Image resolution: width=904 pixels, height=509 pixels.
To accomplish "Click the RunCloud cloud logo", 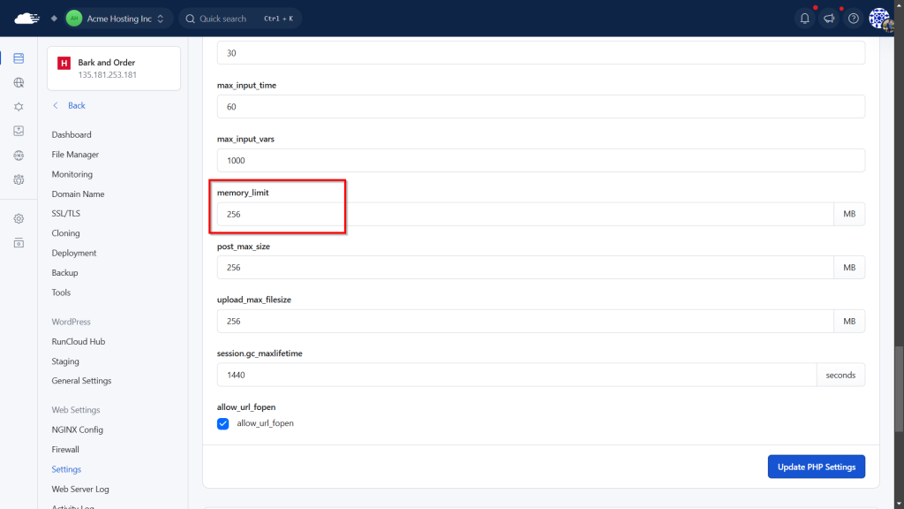I will pos(27,19).
